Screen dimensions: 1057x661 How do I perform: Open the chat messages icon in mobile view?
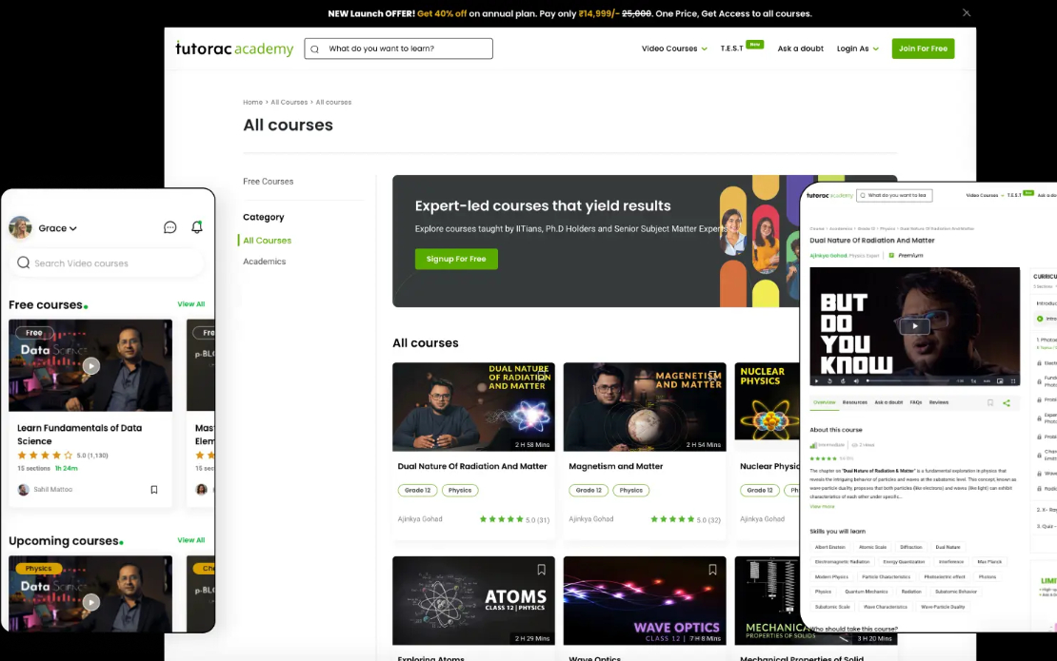coord(170,227)
